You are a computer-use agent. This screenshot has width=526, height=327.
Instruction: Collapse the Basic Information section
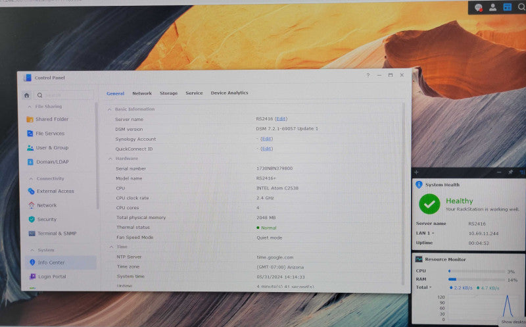coord(109,109)
